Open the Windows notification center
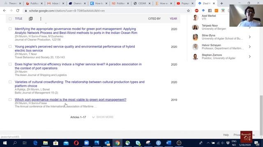 [256, 143]
